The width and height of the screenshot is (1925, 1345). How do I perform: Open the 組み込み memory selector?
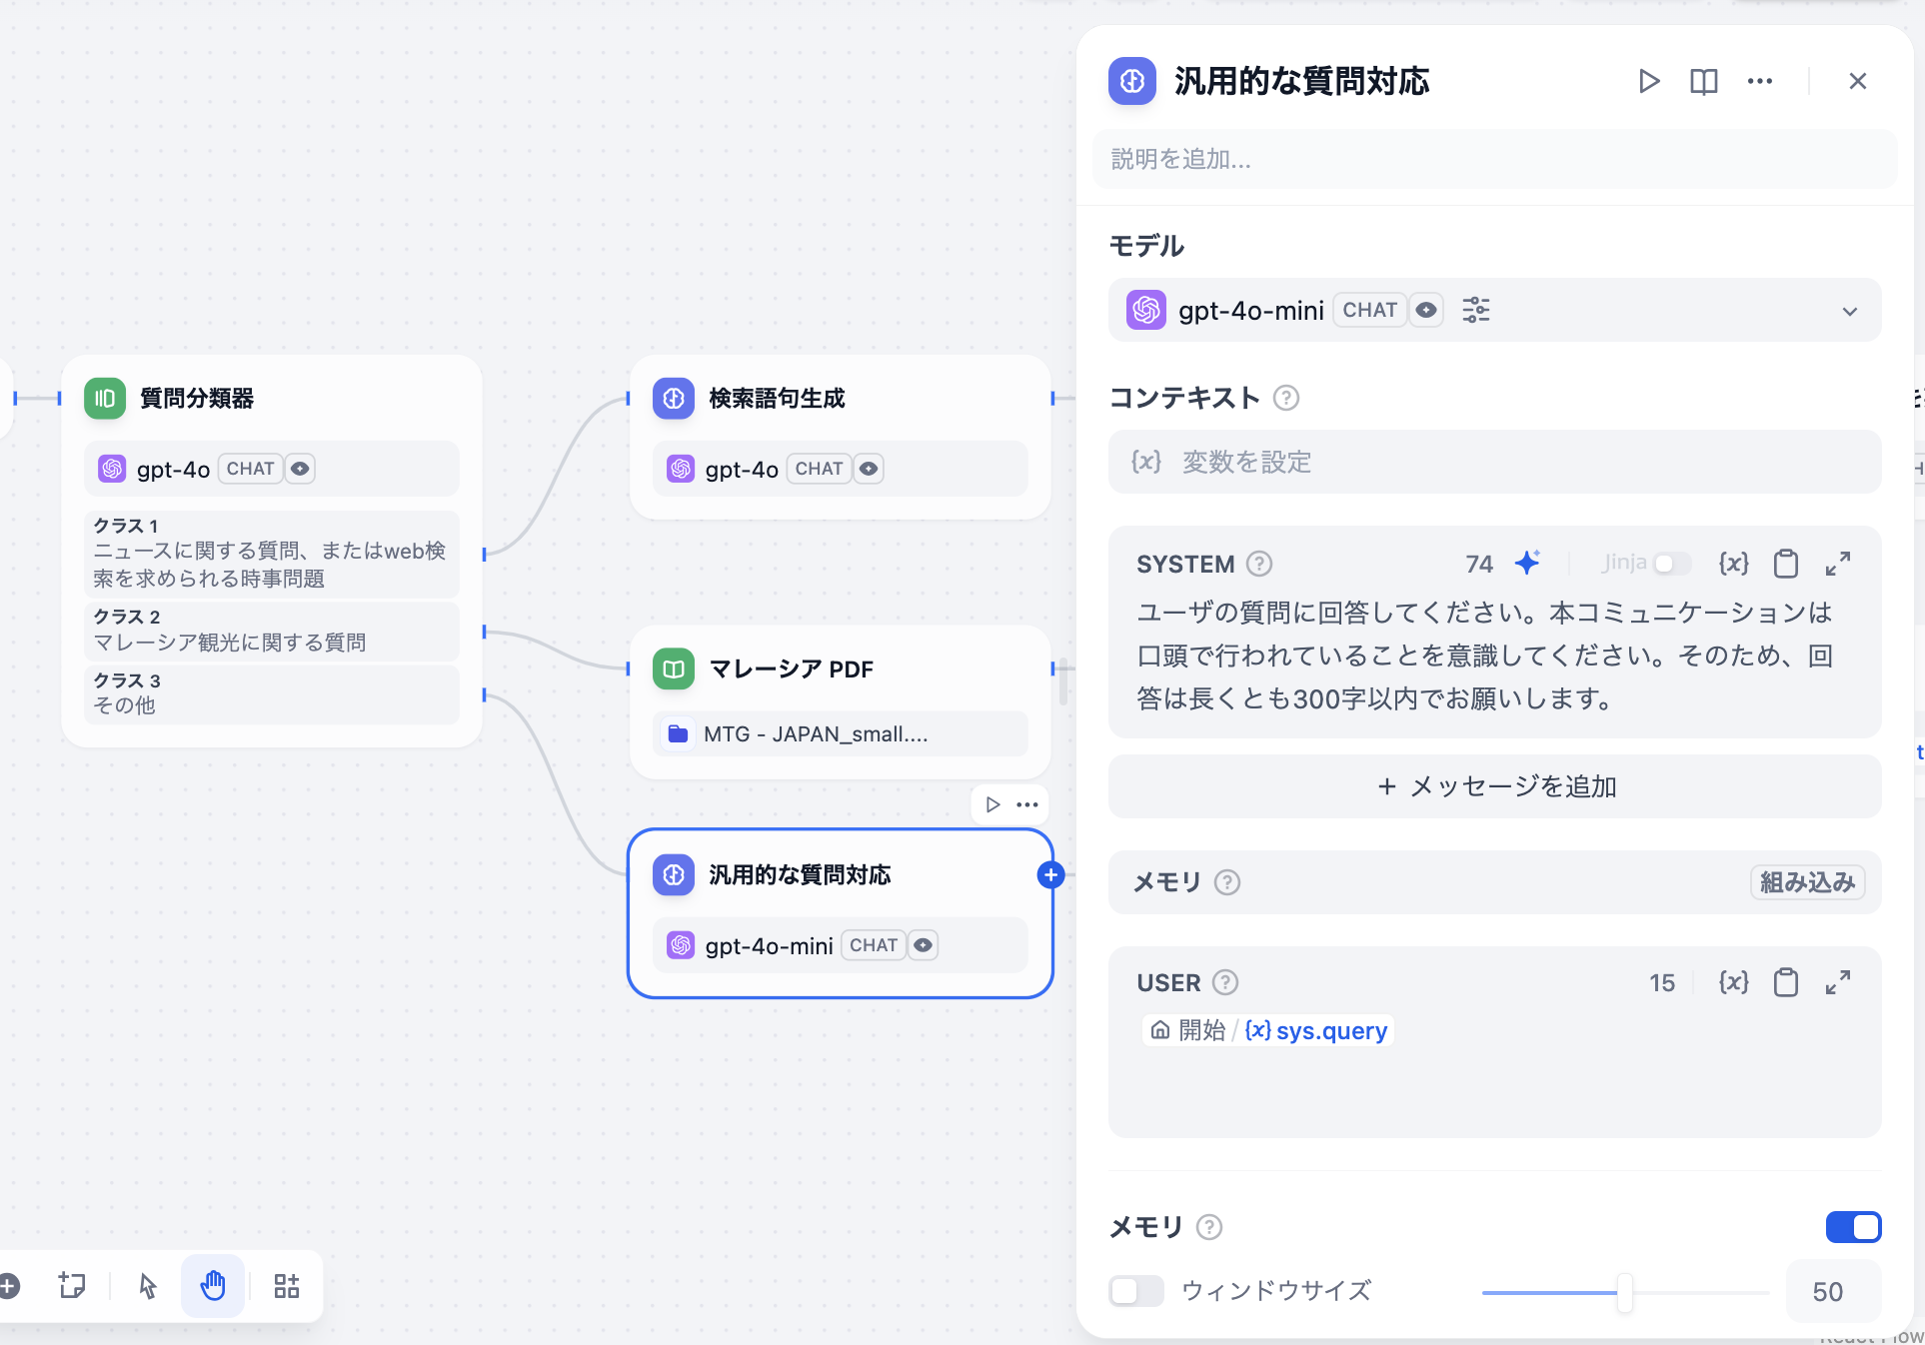(x=1807, y=882)
